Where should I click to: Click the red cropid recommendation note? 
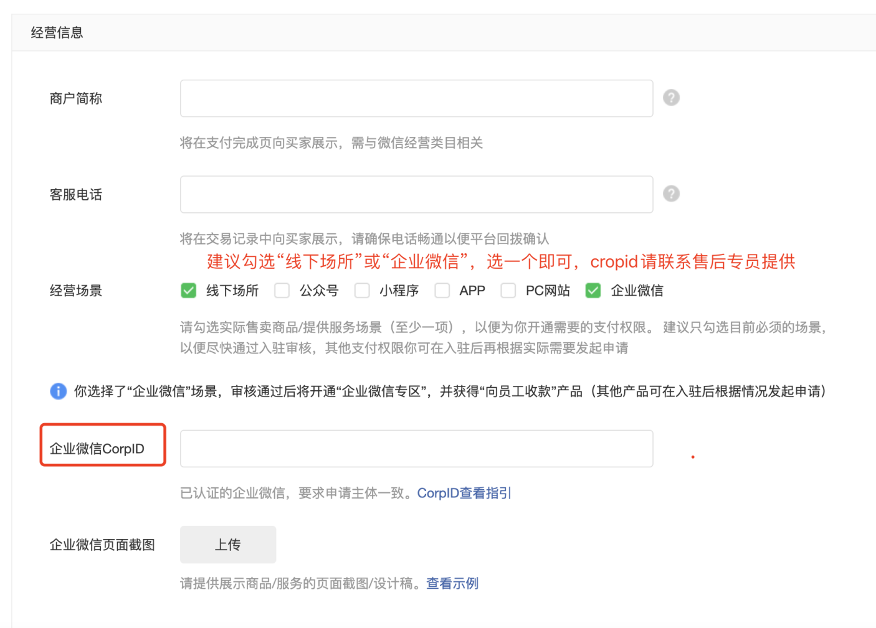(501, 261)
